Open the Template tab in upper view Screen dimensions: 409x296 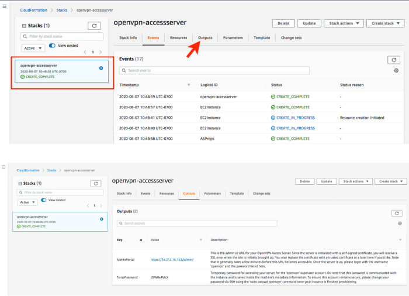click(x=262, y=37)
